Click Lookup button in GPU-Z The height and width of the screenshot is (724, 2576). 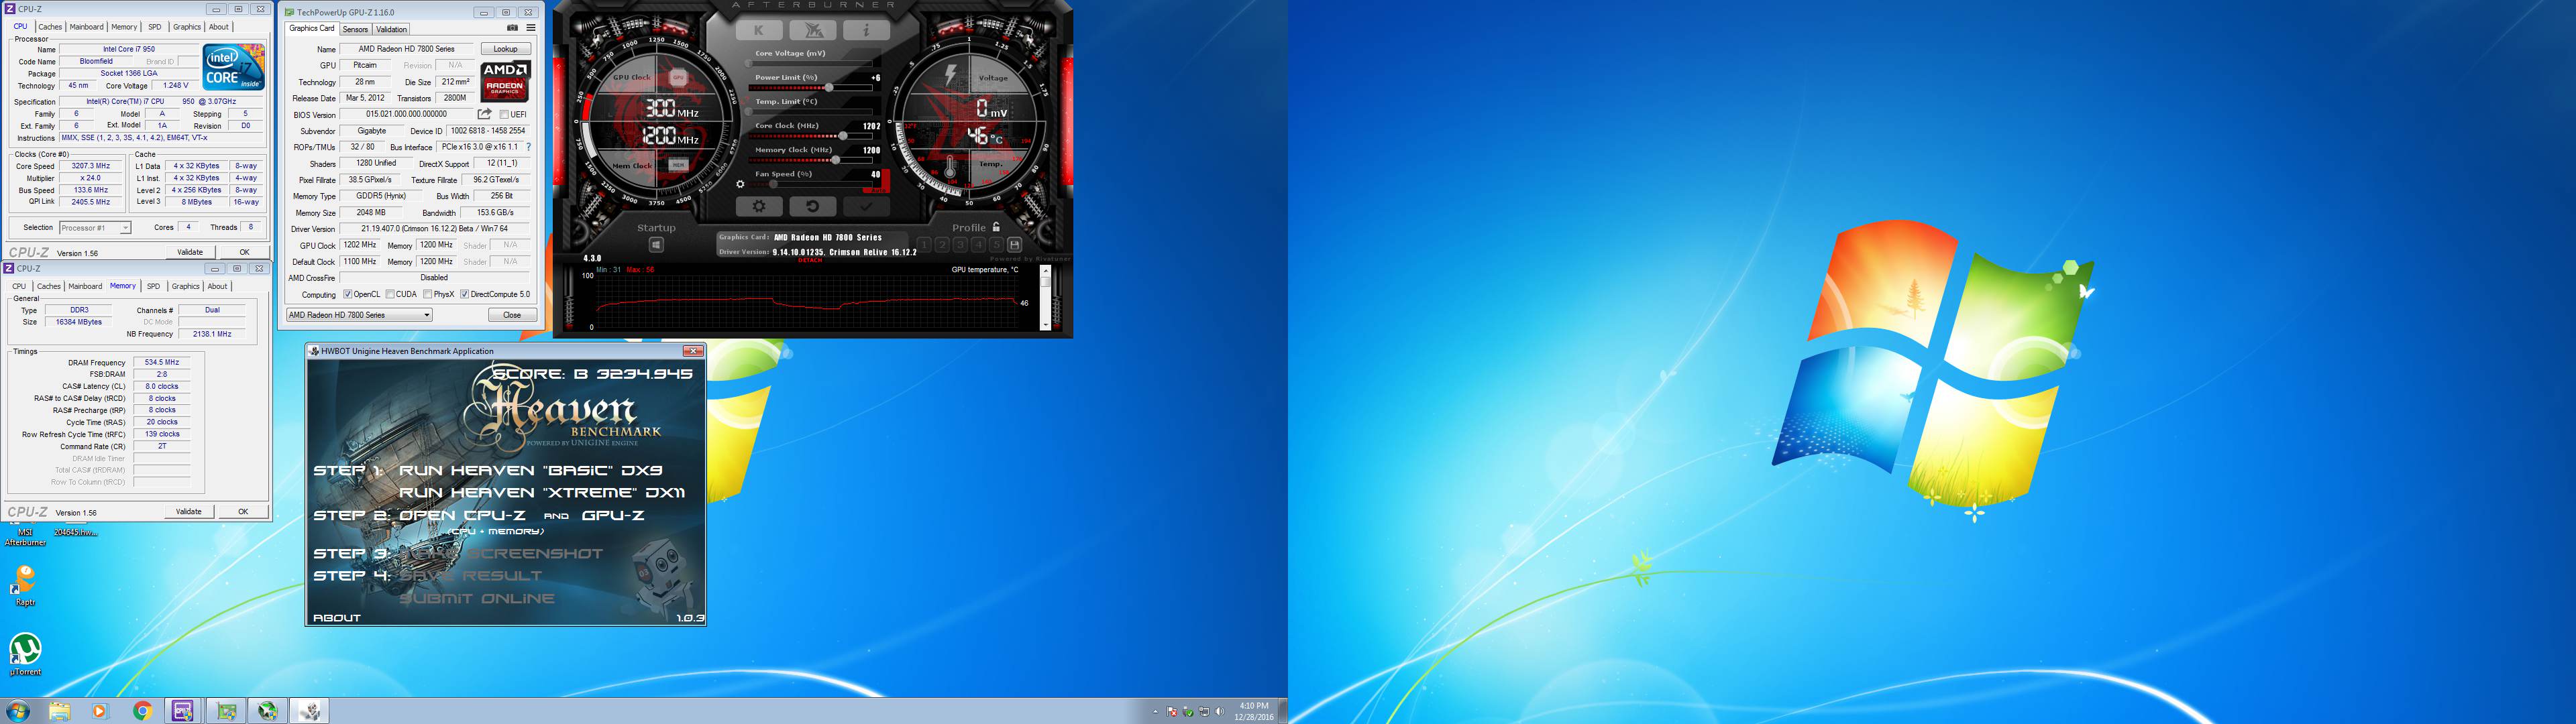pyautogui.click(x=505, y=49)
